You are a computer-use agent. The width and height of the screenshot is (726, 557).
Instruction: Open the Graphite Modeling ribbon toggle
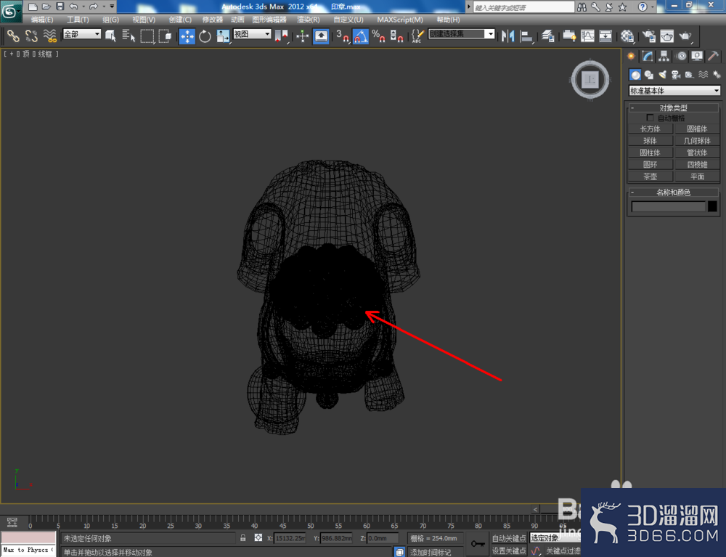point(569,36)
